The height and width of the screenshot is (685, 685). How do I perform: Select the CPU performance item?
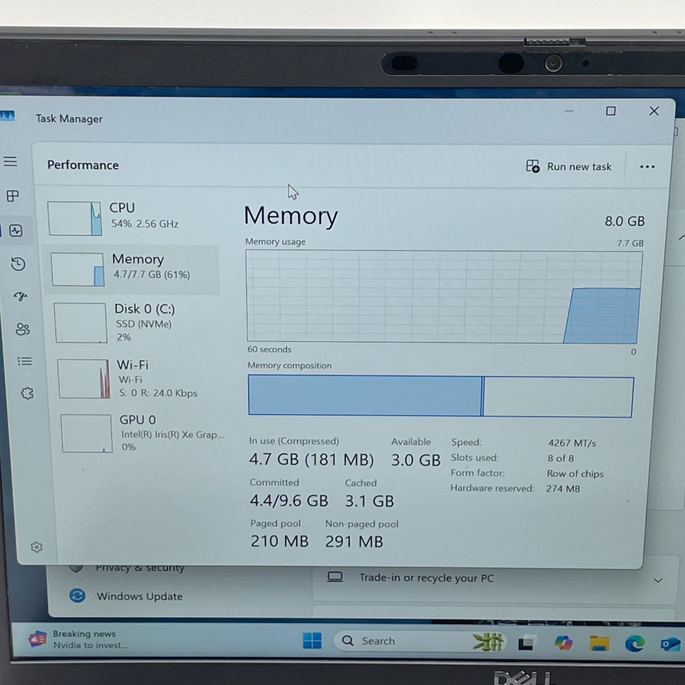132,218
